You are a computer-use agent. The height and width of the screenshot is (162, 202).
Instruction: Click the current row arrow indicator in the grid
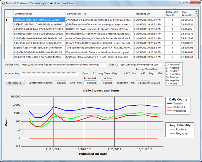(x=7, y=20)
